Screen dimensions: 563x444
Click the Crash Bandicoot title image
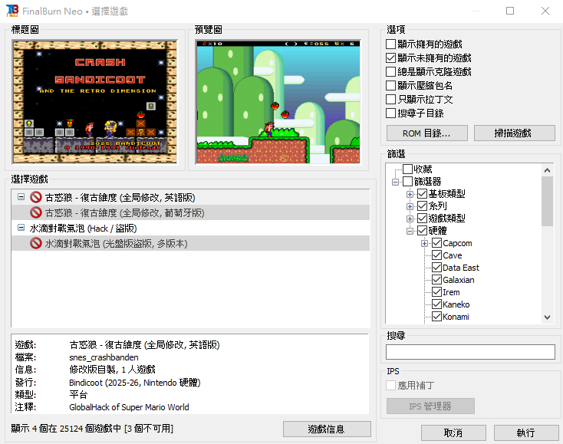pyautogui.click(x=95, y=102)
